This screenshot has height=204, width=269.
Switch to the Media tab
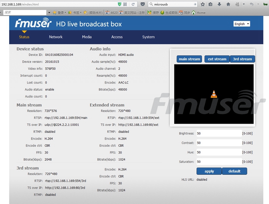pyautogui.click(x=86, y=37)
